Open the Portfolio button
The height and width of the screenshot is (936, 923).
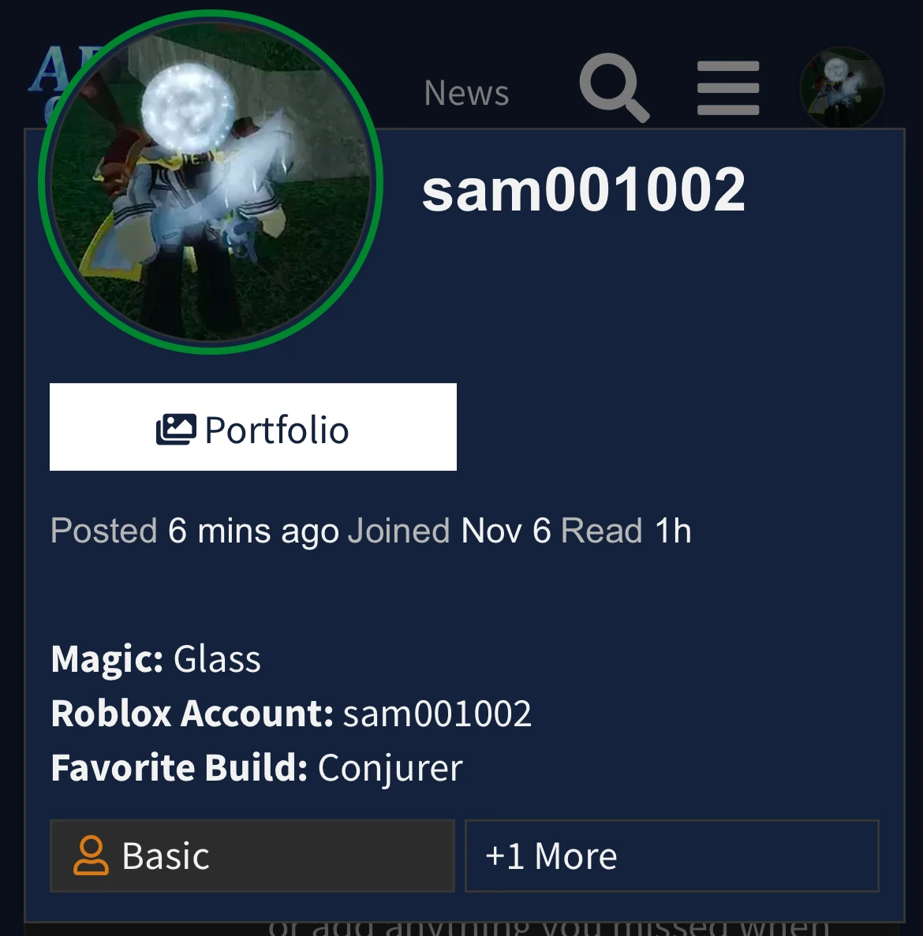coord(253,427)
